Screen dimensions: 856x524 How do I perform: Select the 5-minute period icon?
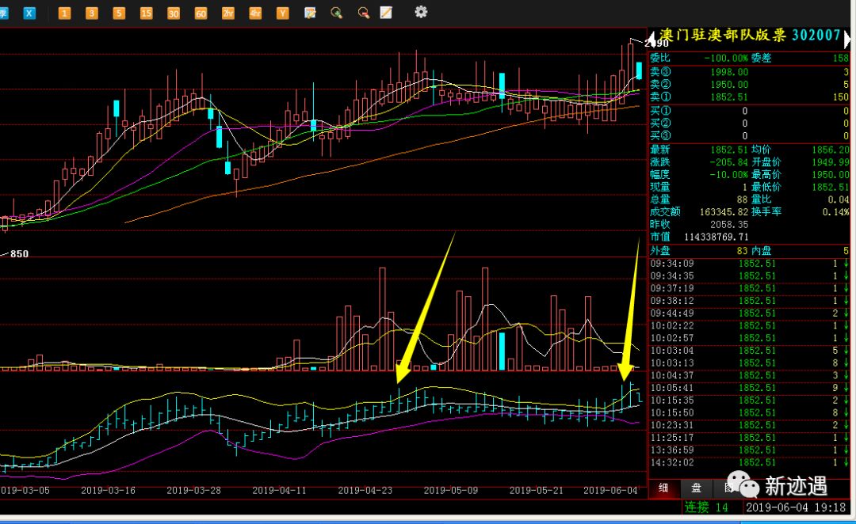119,13
